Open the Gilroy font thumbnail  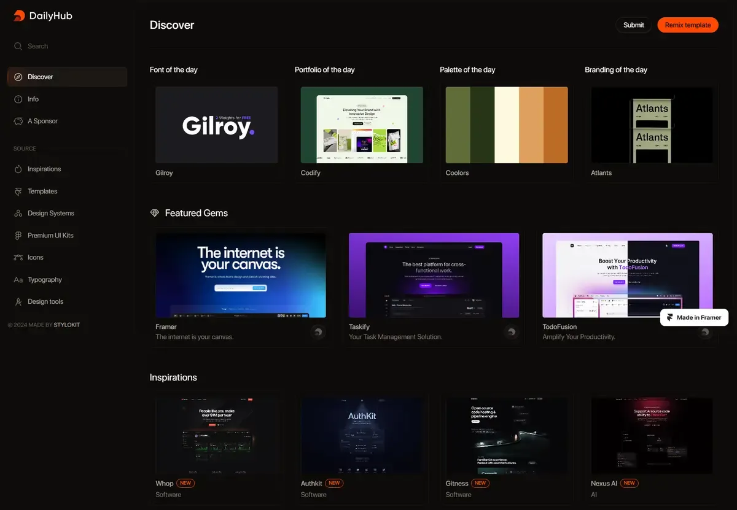pos(217,125)
